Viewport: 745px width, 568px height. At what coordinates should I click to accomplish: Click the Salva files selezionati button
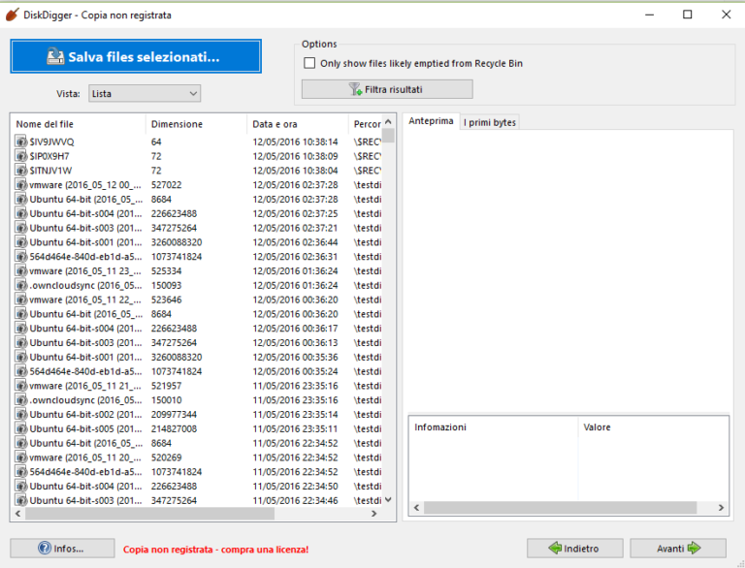(x=136, y=56)
